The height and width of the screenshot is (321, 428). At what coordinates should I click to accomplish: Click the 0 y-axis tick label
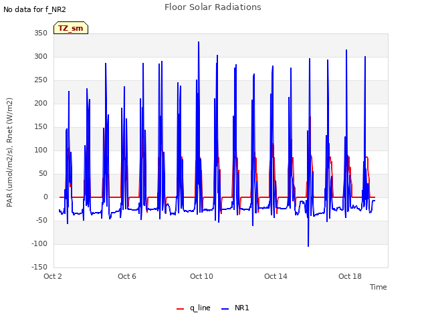[45, 197]
